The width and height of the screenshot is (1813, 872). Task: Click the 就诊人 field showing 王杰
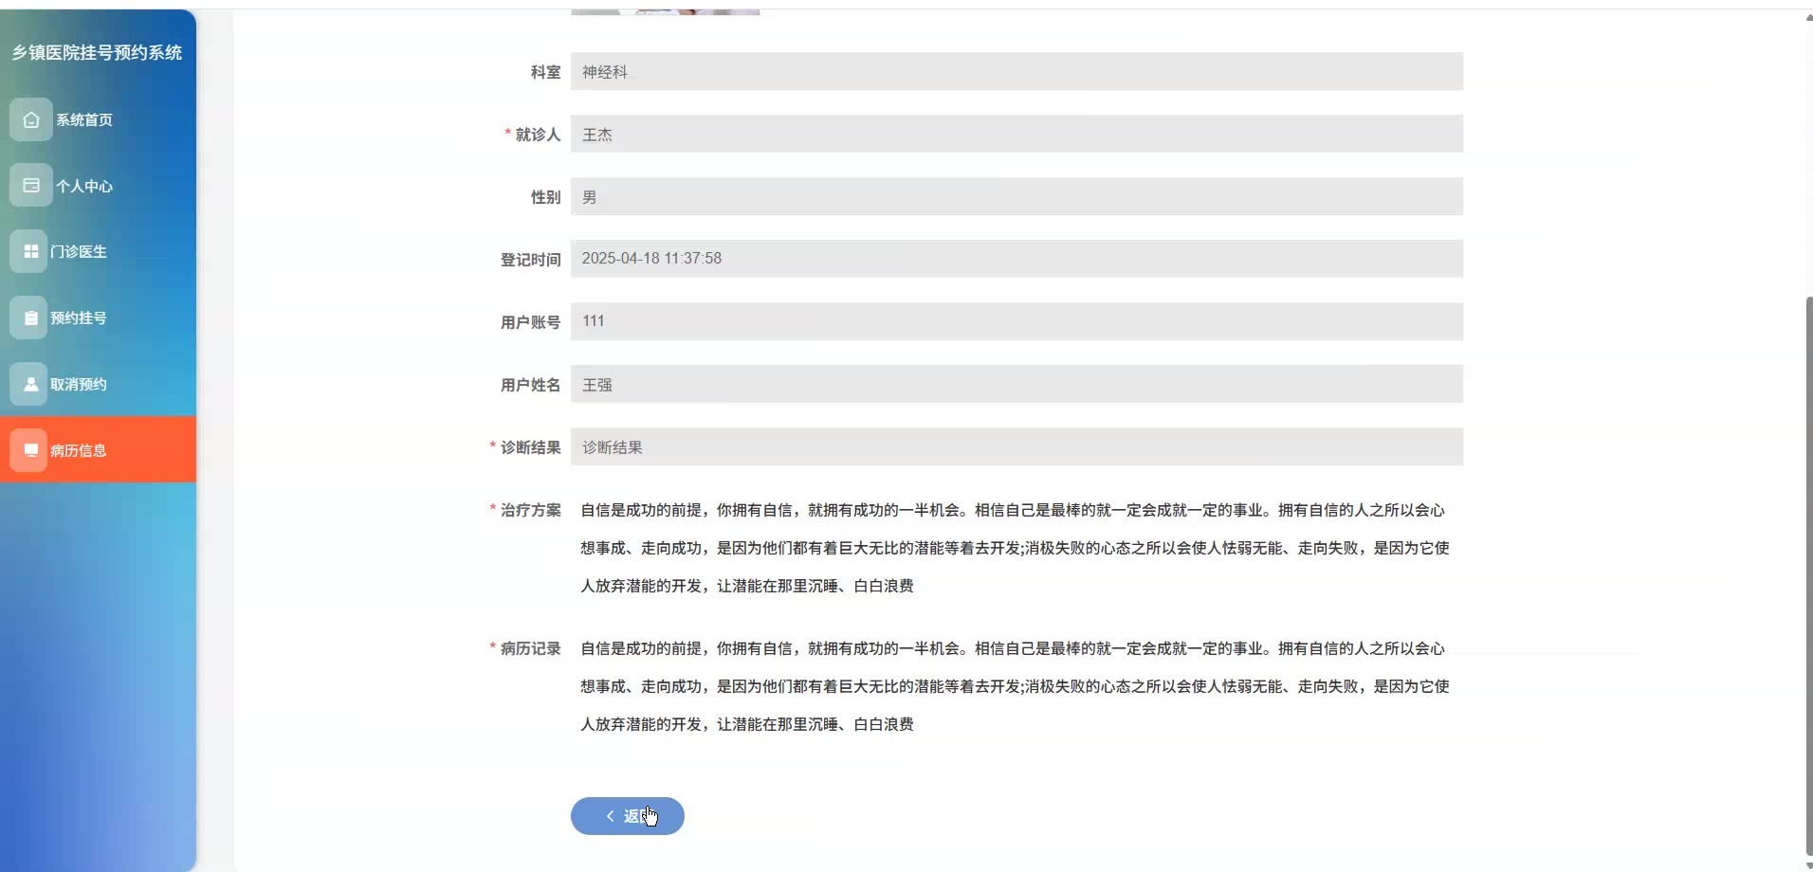tap(1016, 135)
